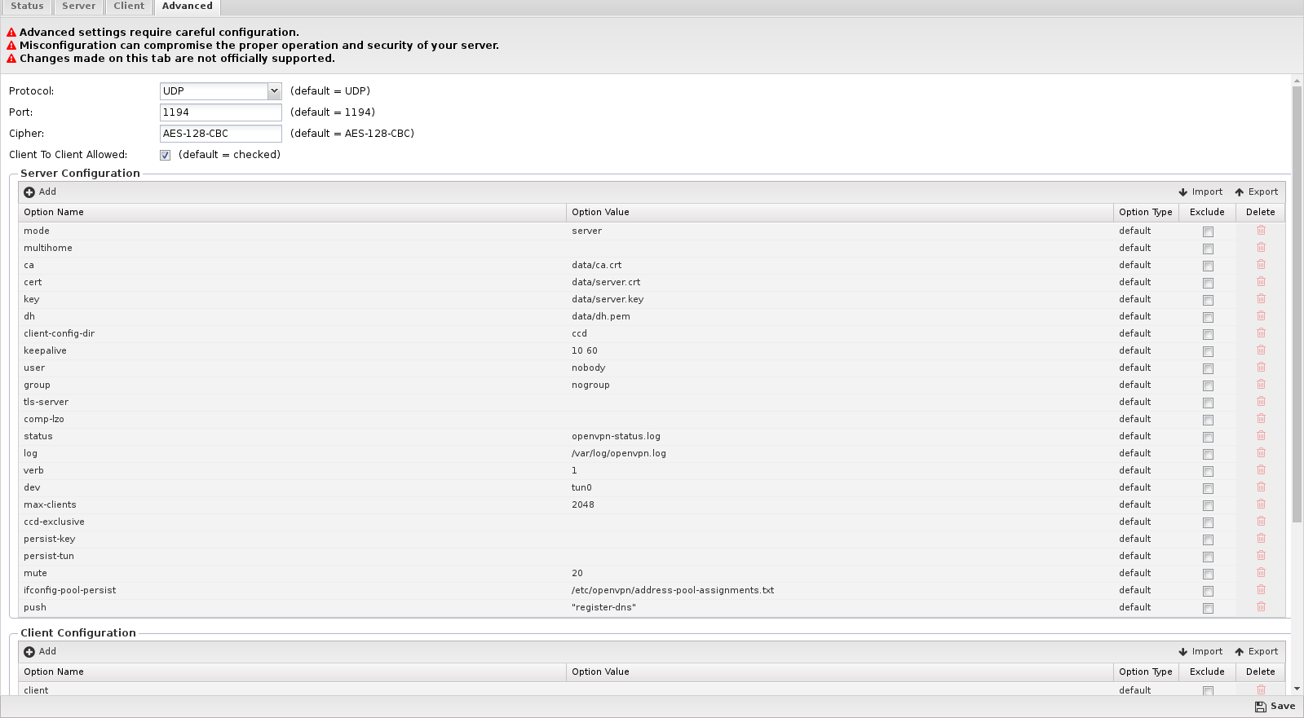Export server configuration options

(x=1256, y=192)
